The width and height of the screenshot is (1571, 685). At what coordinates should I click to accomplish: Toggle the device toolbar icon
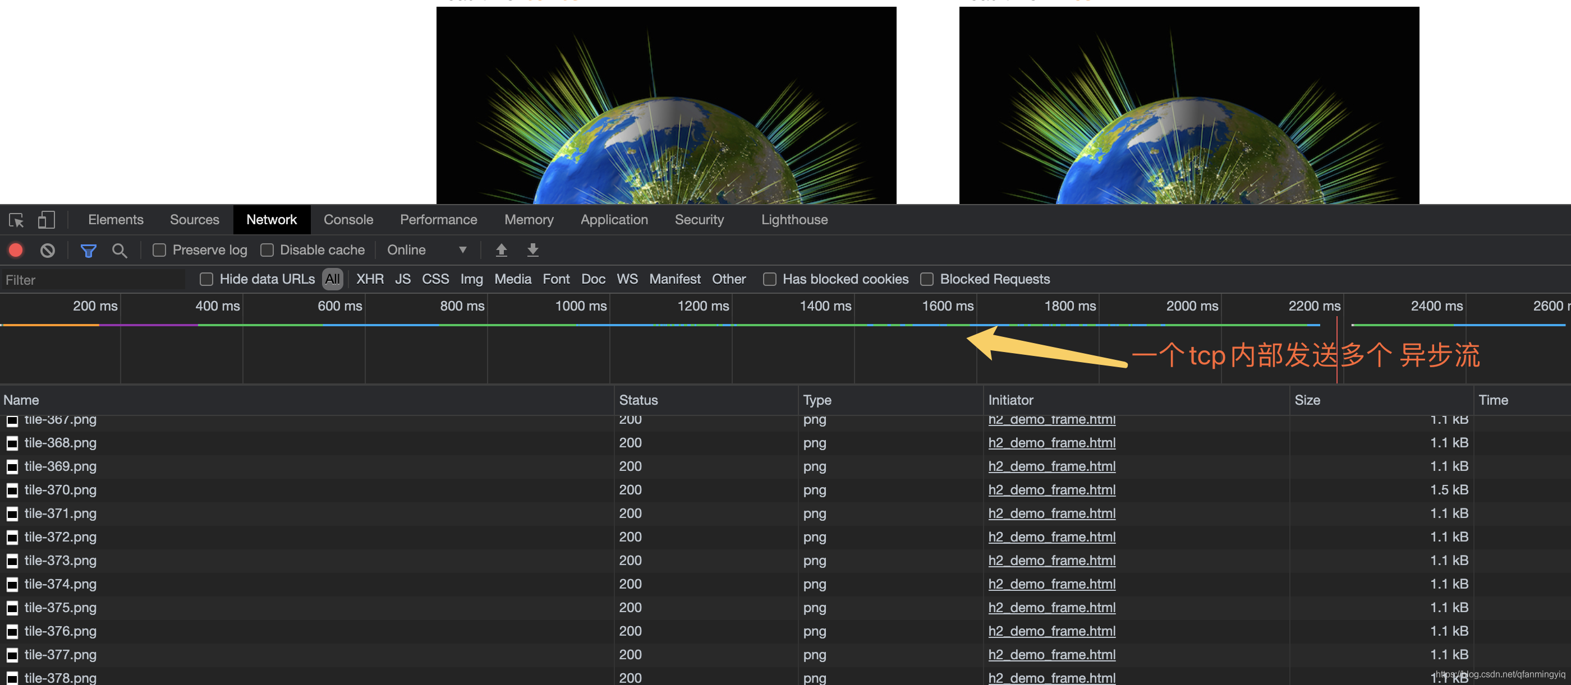pos(47,220)
